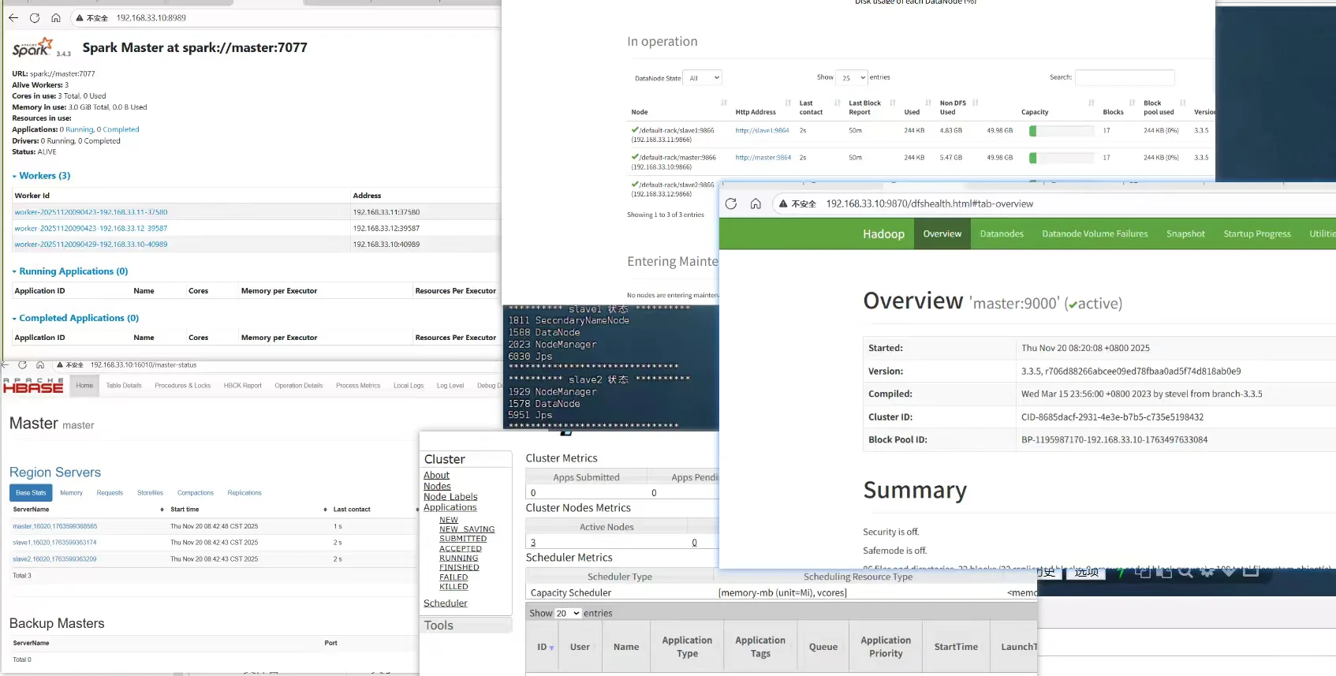Viewport: 1336px width, 676px height.
Task: Collapse the Completed Applications (0) section
Action: [76, 318]
